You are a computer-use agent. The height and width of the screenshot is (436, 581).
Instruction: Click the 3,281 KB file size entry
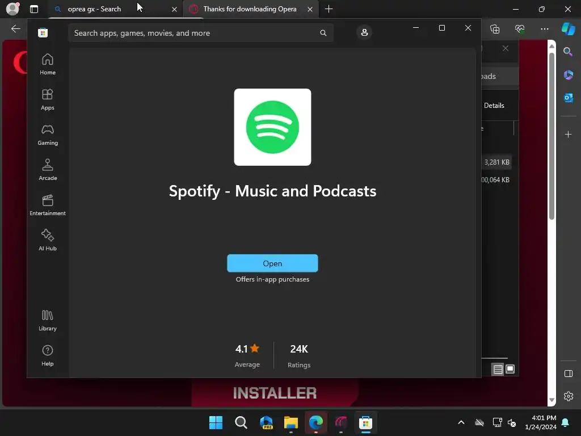(x=496, y=162)
